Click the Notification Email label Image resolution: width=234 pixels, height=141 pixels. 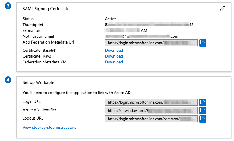(38, 36)
